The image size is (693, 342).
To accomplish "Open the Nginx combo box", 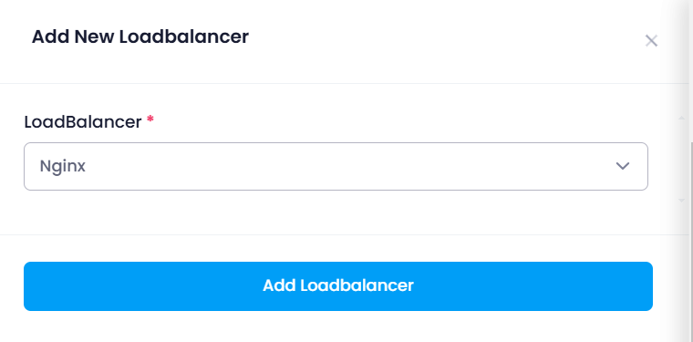I will coord(336,166).
